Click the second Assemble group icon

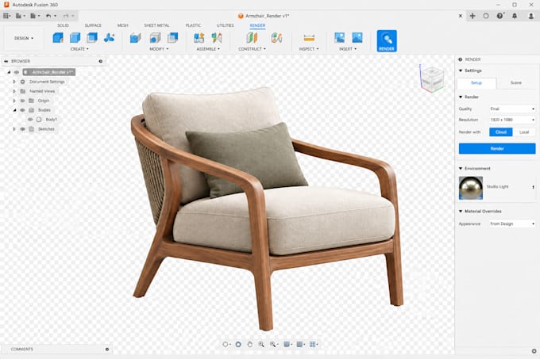(217, 37)
